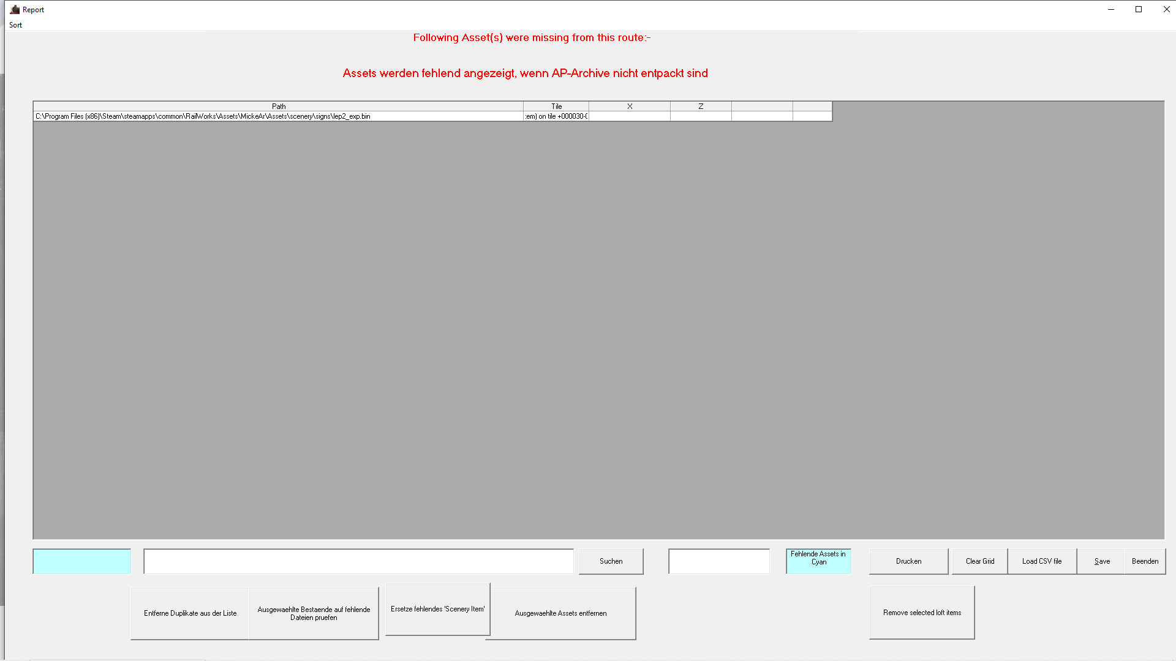Viewport: 1176px width, 661px height.
Task: Click the Z column header
Action: [x=701, y=106]
